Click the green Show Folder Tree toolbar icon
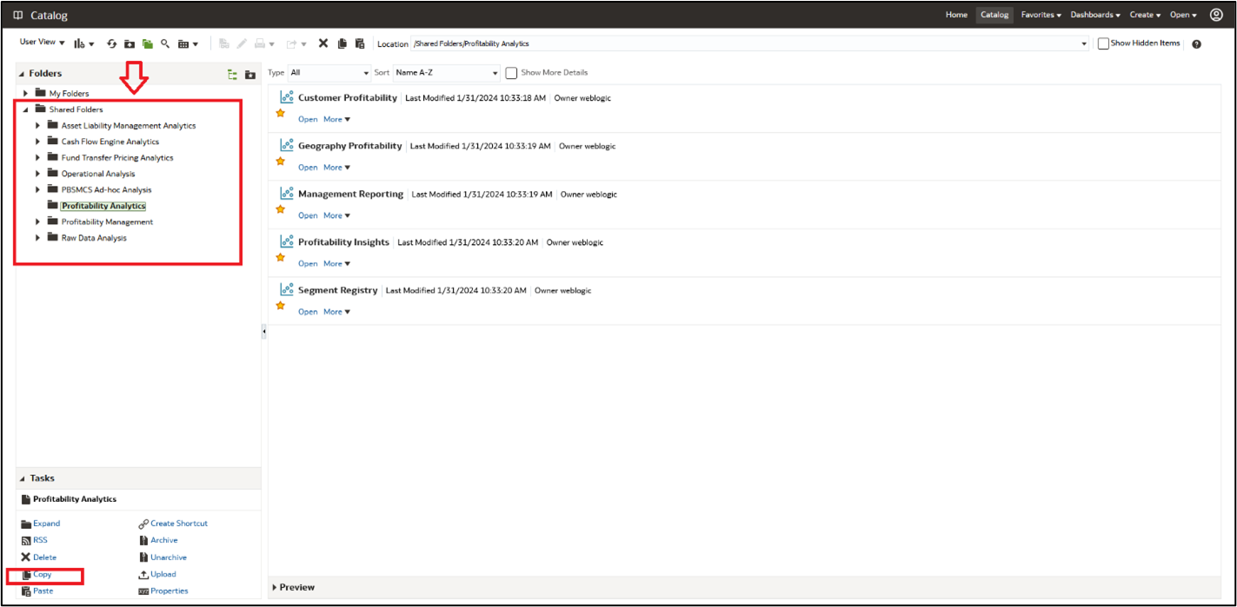Viewport: 1237px width, 607px height. coord(148,43)
